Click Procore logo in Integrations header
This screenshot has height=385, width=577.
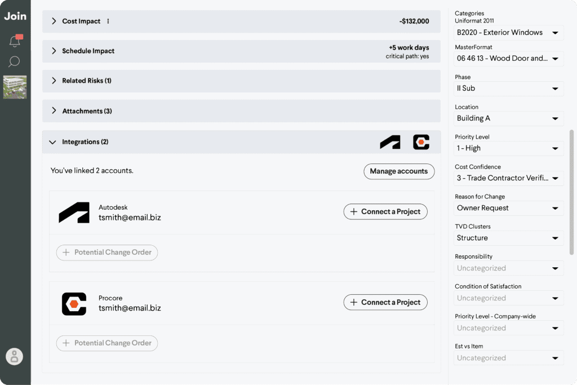(421, 142)
